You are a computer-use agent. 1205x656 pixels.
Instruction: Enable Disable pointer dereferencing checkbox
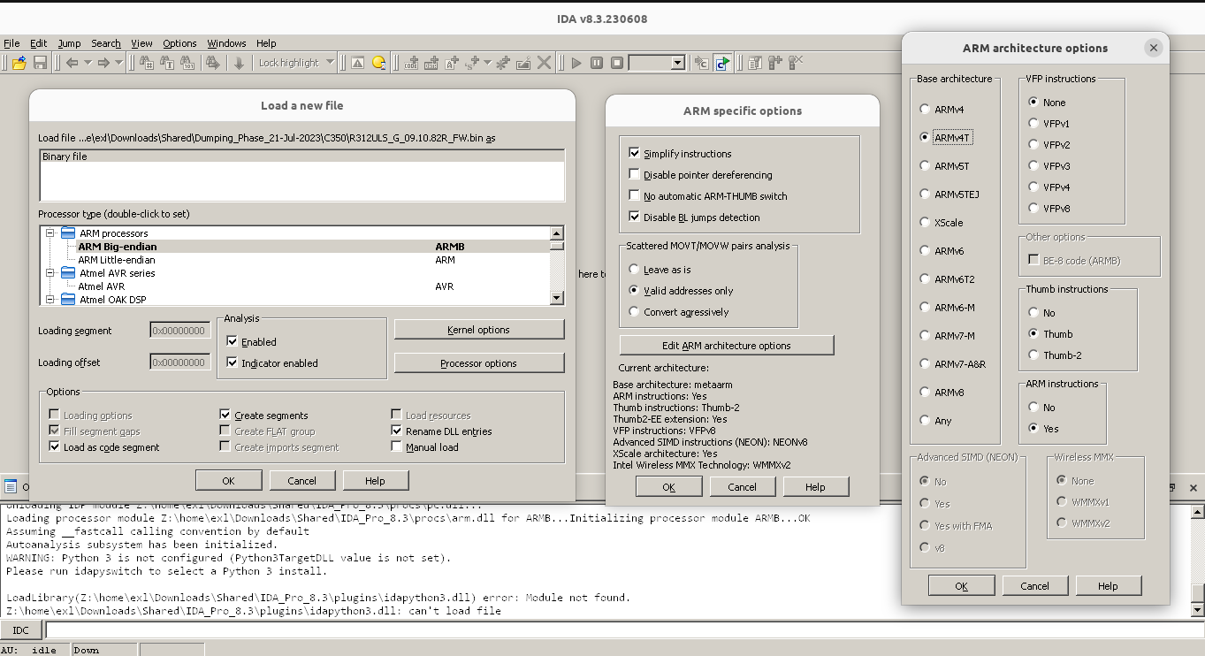coord(634,174)
